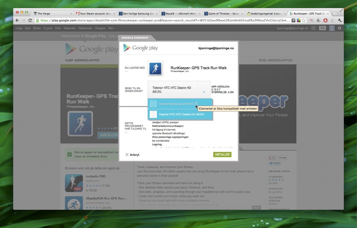Screen dimensions: 357x228
Task: Open Google bar settings gear
Action: coord(339,28)
